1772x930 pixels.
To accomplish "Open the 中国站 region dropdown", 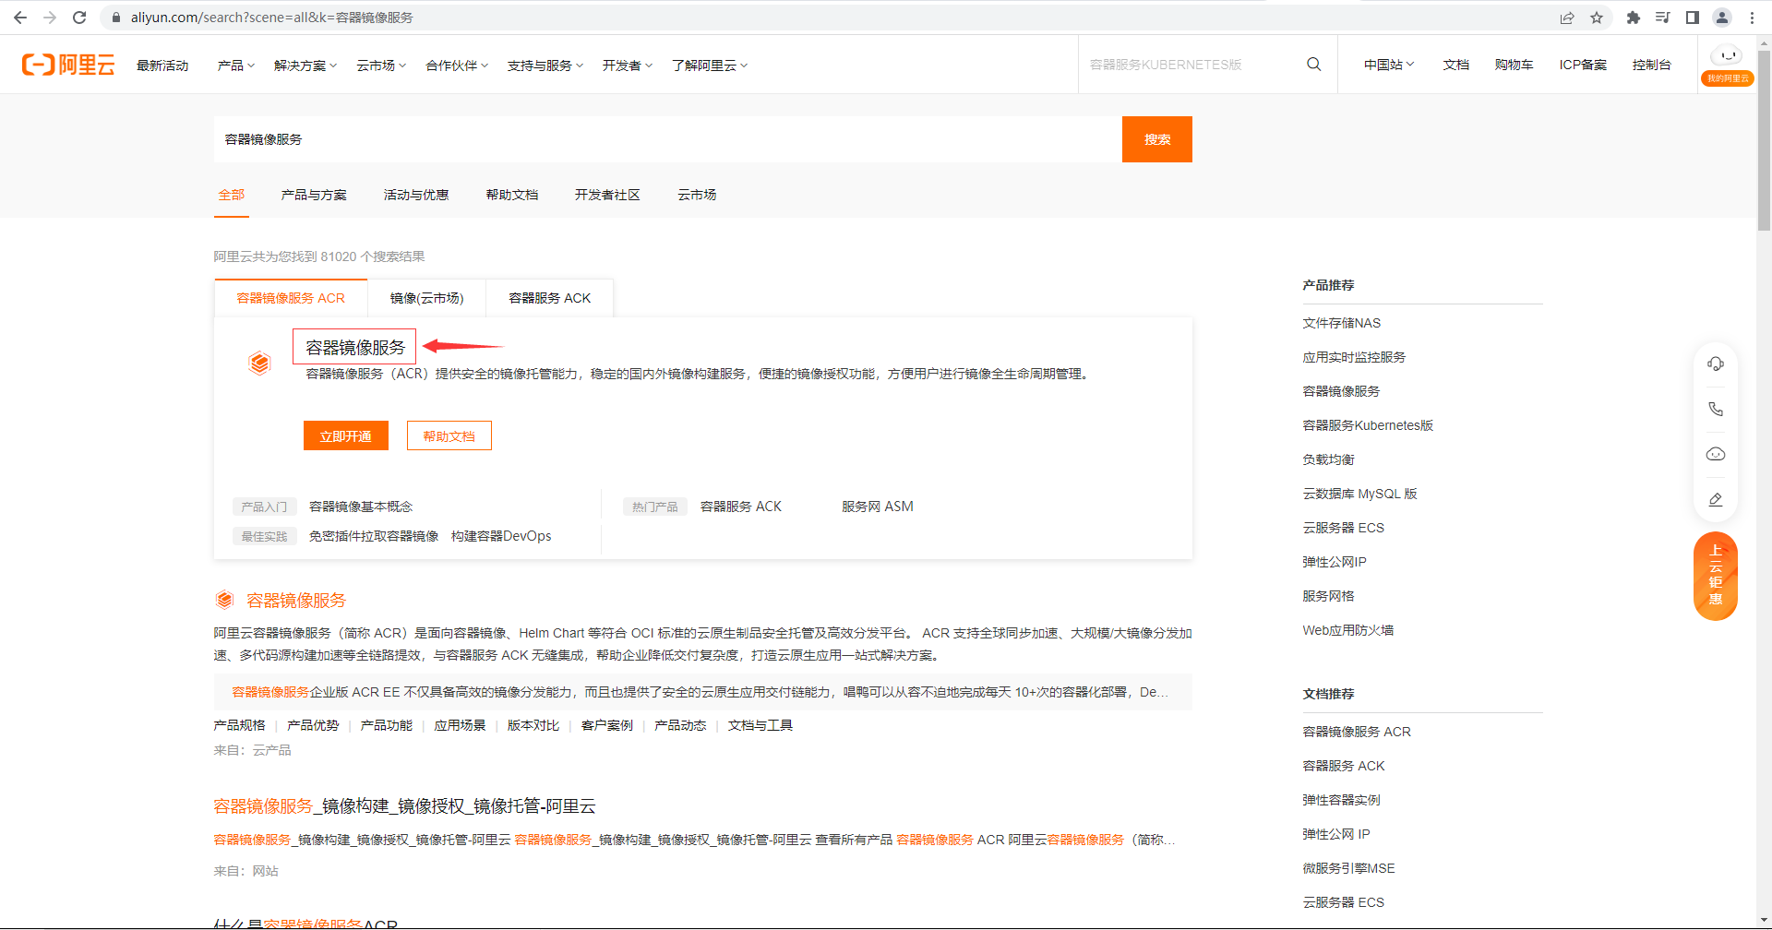I will 1389,65.
